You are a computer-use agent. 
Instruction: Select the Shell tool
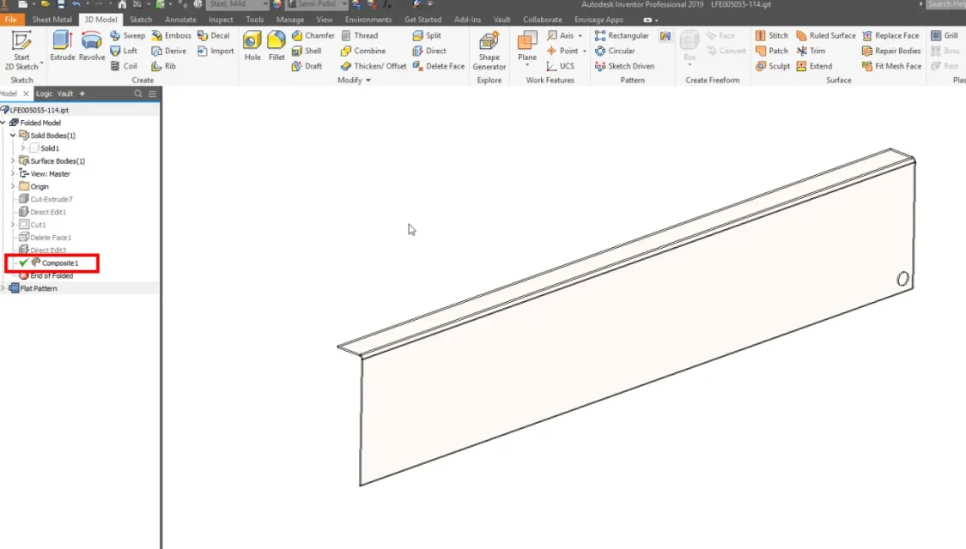click(307, 51)
